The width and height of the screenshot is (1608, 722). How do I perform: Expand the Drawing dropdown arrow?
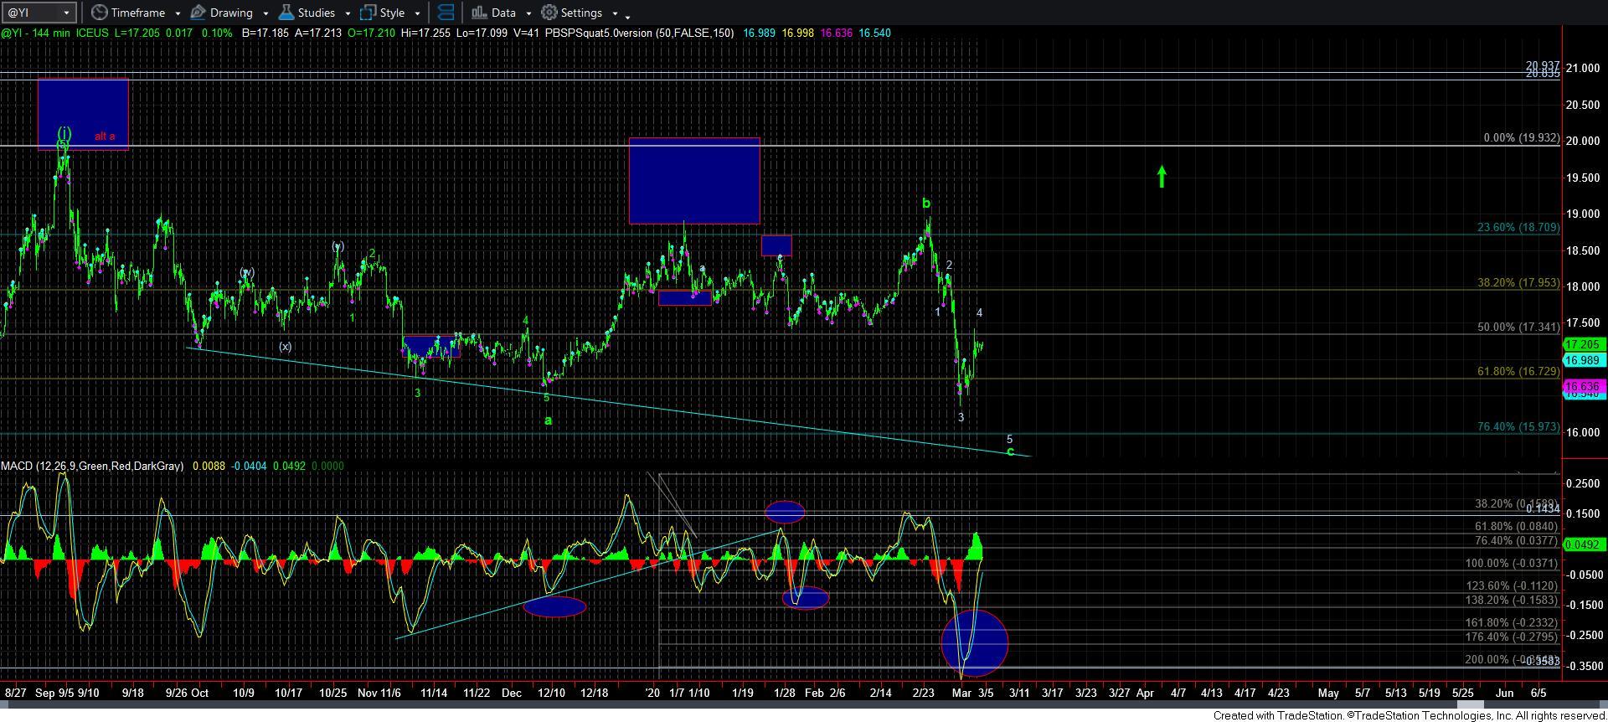[265, 13]
